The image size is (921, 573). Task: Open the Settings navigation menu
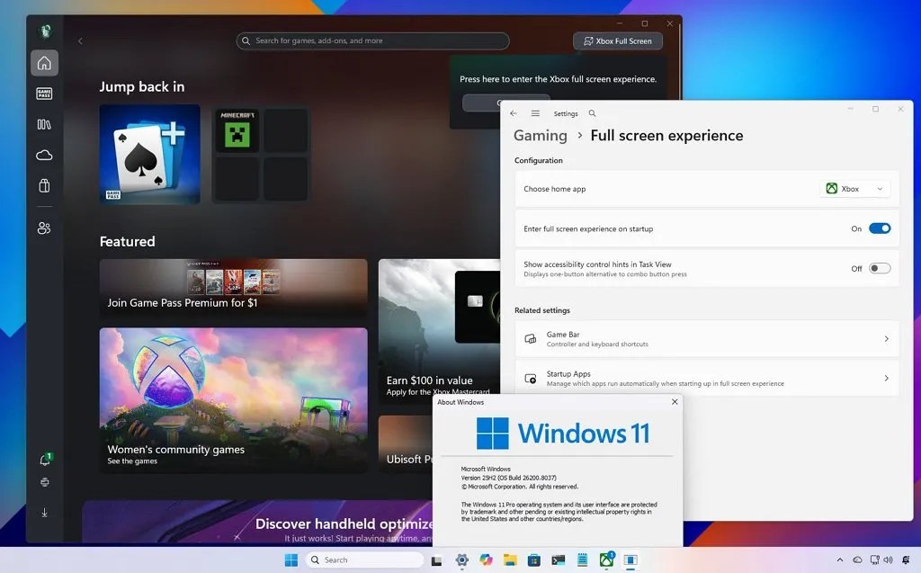[535, 112]
